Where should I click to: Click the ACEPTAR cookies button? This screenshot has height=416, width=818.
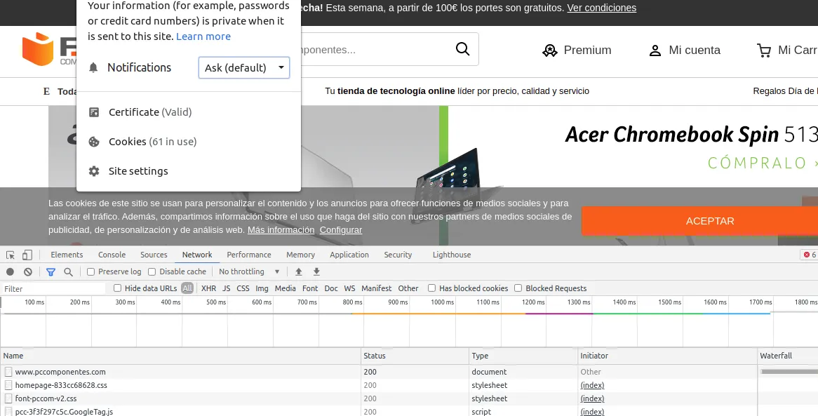tap(699, 221)
